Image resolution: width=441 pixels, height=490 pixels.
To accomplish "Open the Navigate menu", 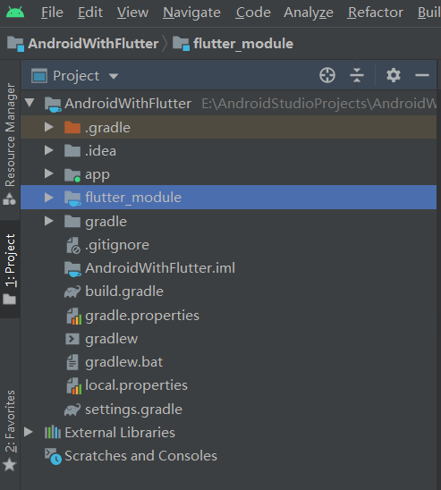I will click(x=192, y=13).
